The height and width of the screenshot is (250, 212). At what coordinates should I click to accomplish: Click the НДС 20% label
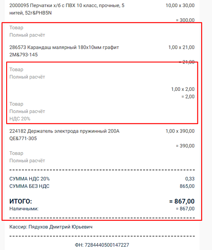pos(20,119)
